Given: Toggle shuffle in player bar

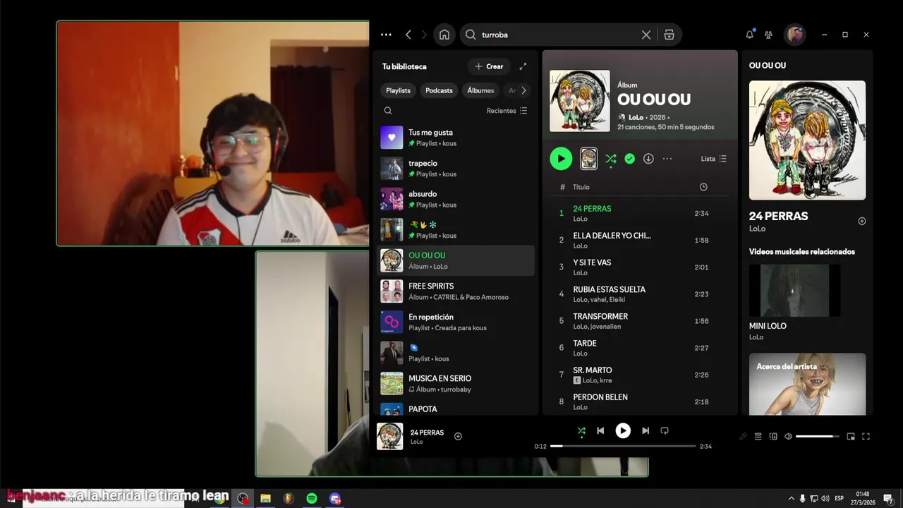Looking at the screenshot, I should [x=581, y=430].
